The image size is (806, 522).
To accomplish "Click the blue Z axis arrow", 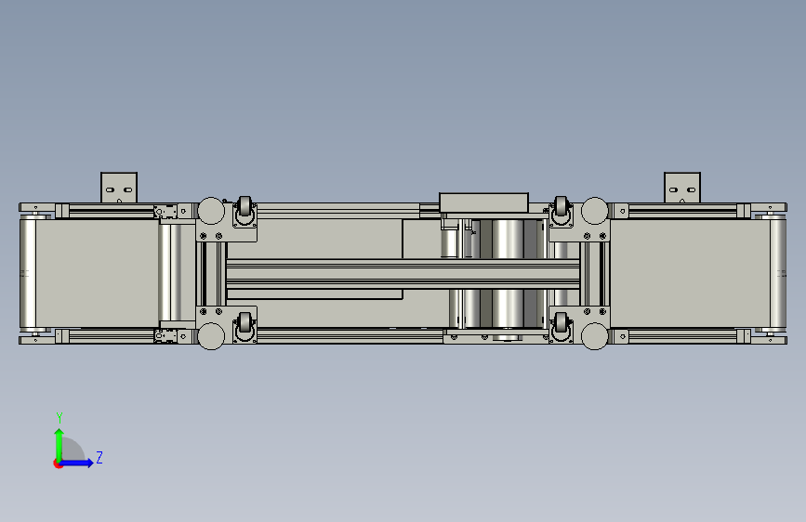I will point(76,463).
